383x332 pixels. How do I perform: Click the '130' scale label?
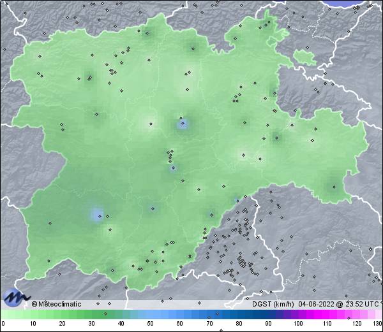(x=378, y=324)
